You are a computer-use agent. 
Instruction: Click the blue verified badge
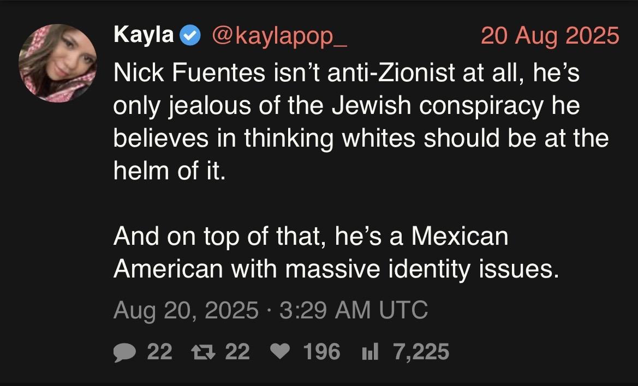click(x=190, y=35)
